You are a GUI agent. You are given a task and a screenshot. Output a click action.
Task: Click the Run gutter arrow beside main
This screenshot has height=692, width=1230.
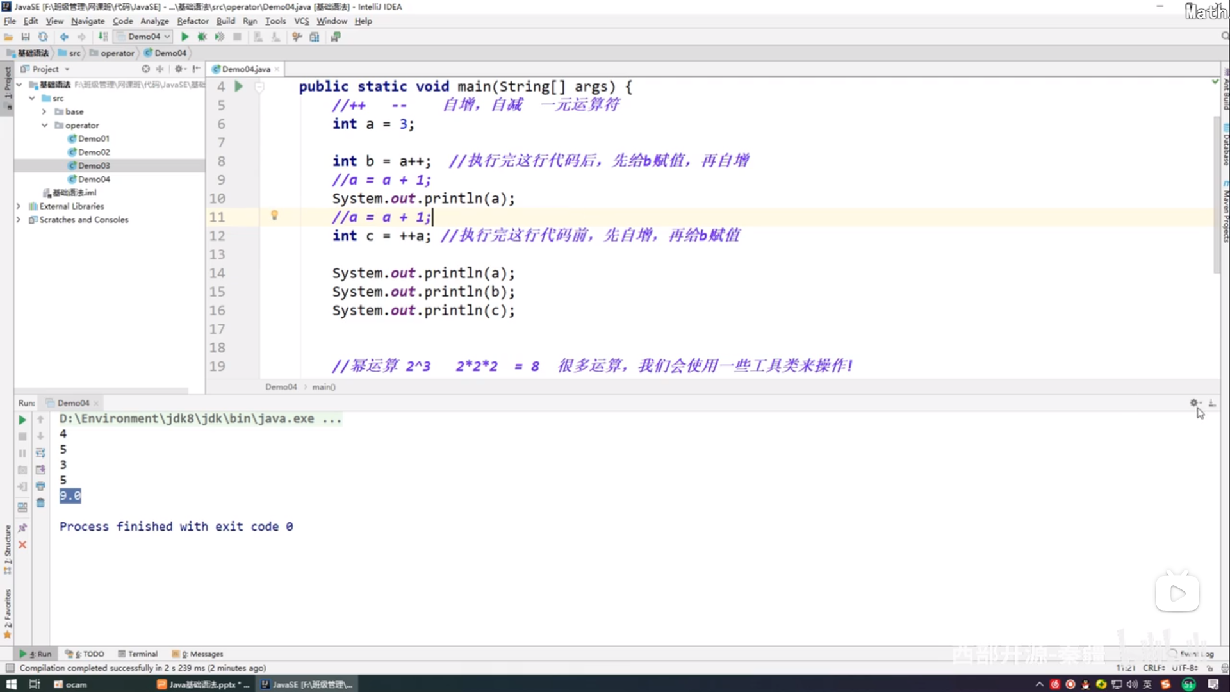238,86
